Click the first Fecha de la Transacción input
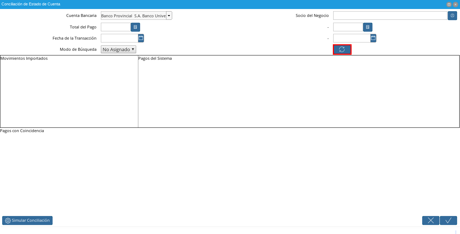This screenshot has width=460, height=234. click(x=119, y=38)
